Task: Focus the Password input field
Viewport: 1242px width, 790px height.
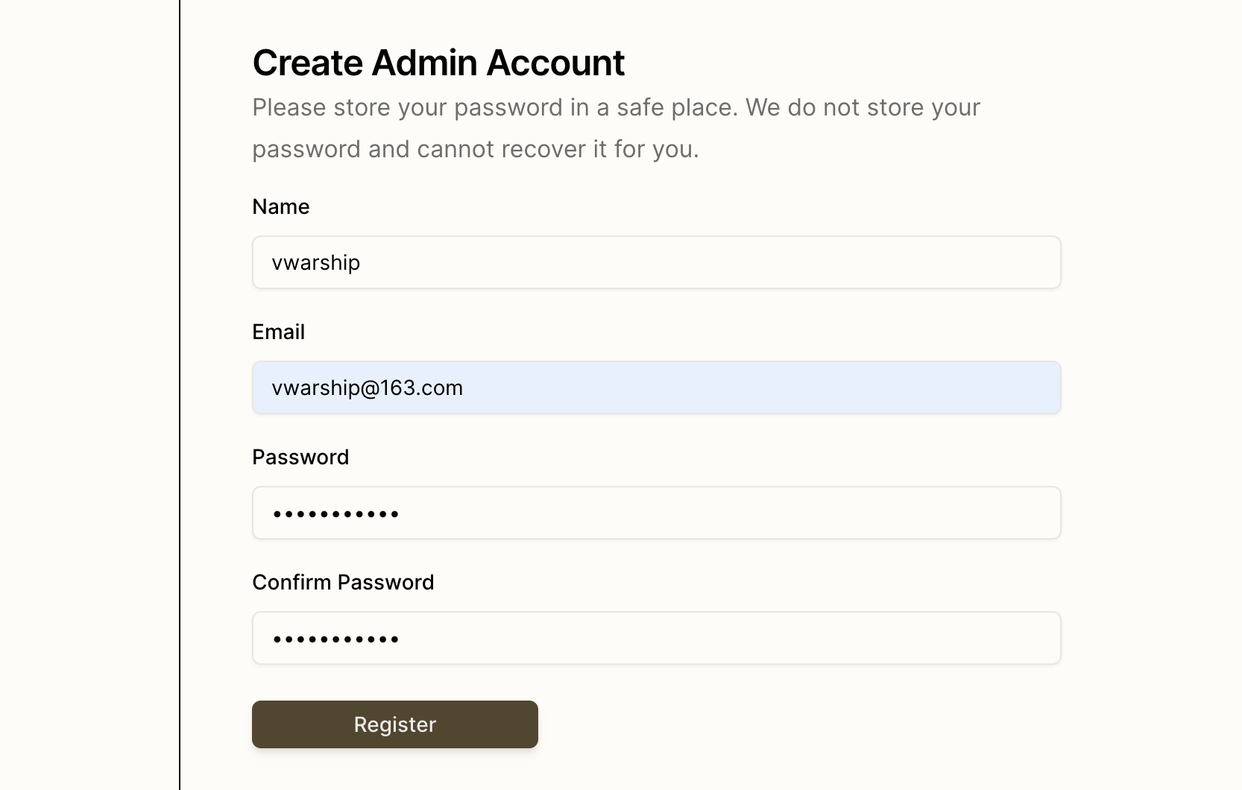Action: (x=656, y=513)
